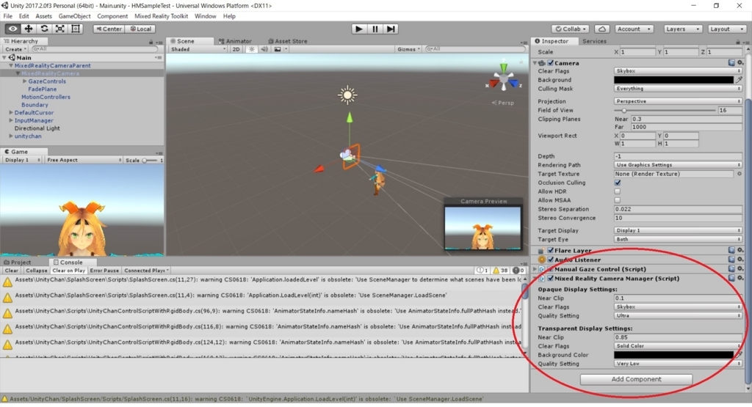Open the Collab button
752x407 pixels.
click(570, 29)
